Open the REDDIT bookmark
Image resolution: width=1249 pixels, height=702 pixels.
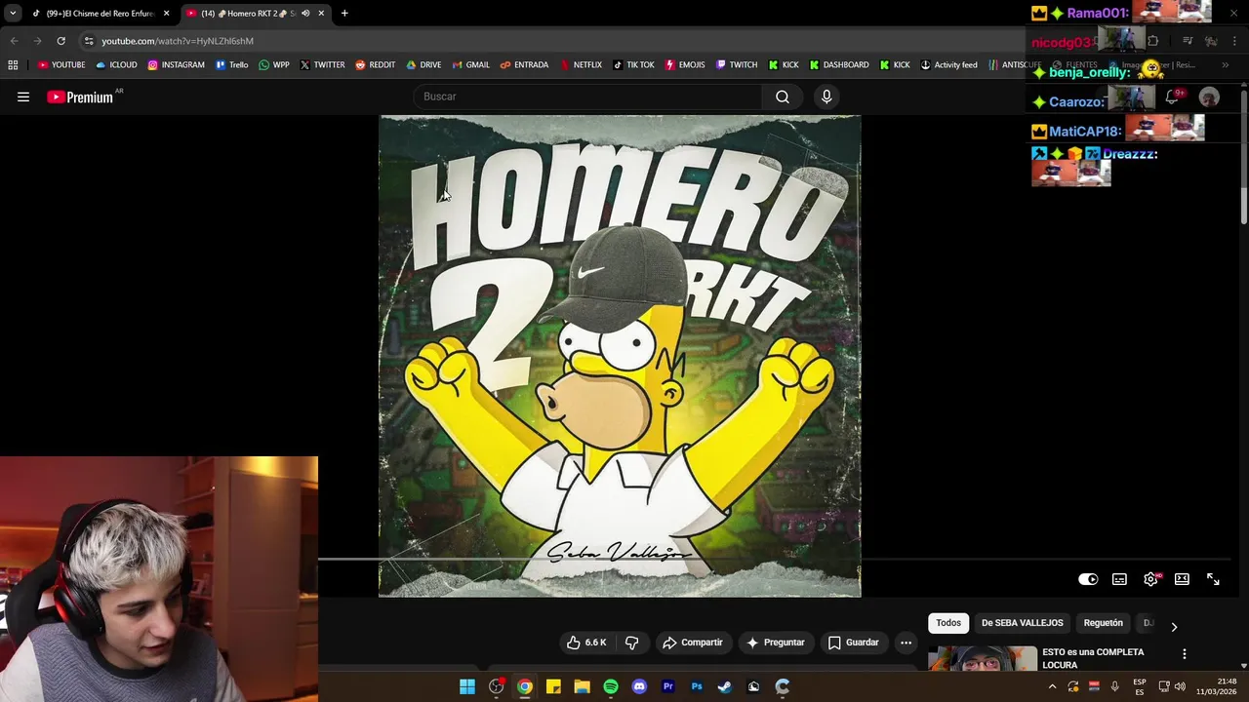pyautogui.click(x=376, y=65)
